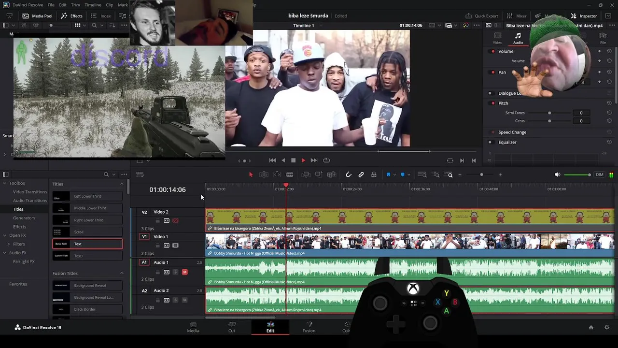
Task: Open the Media Pool panel
Action: pos(38,16)
